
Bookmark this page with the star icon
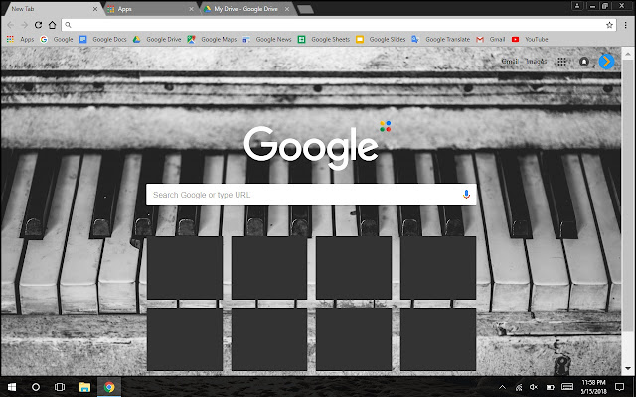tap(609, 25)
